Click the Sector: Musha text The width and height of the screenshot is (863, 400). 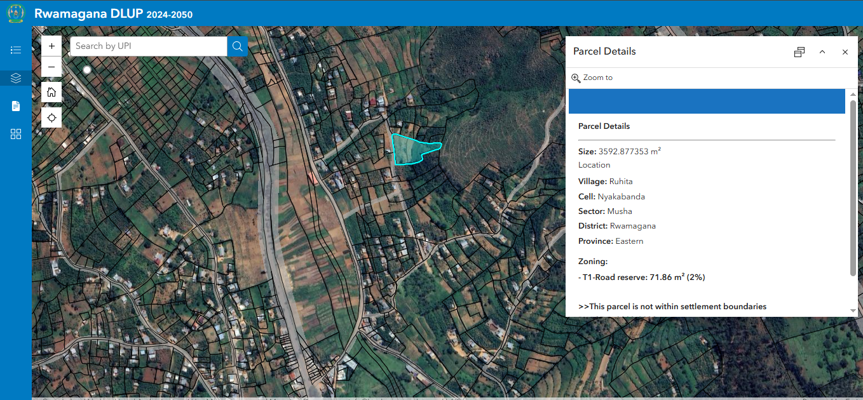(605, 211)
